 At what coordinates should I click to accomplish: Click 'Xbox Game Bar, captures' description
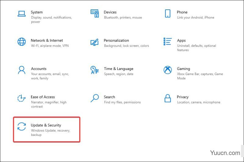point(200,76)
